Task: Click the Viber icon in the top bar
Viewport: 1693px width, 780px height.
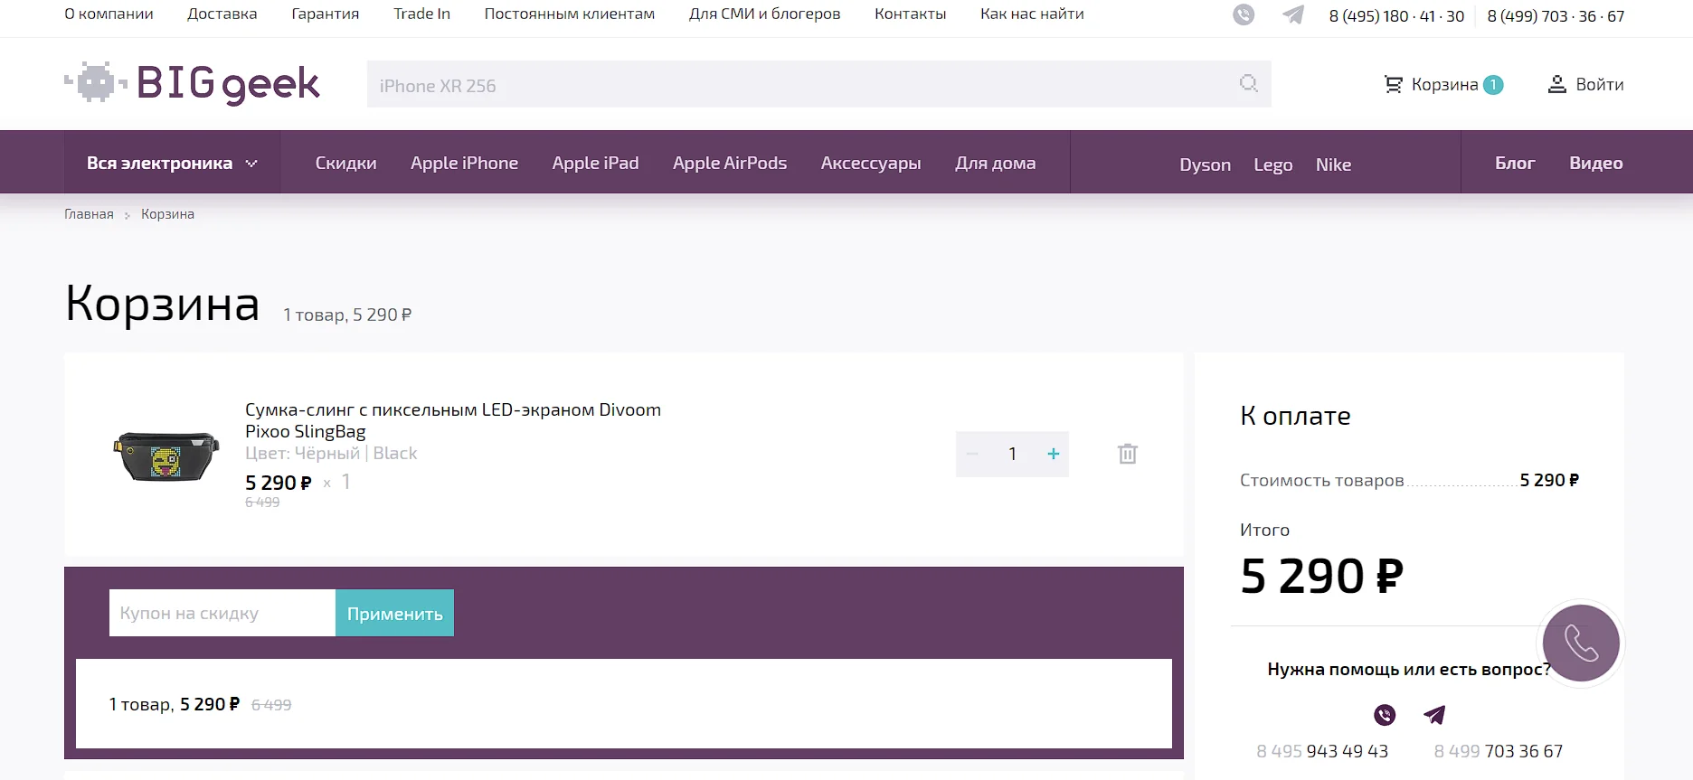Action: [1244, 14]
